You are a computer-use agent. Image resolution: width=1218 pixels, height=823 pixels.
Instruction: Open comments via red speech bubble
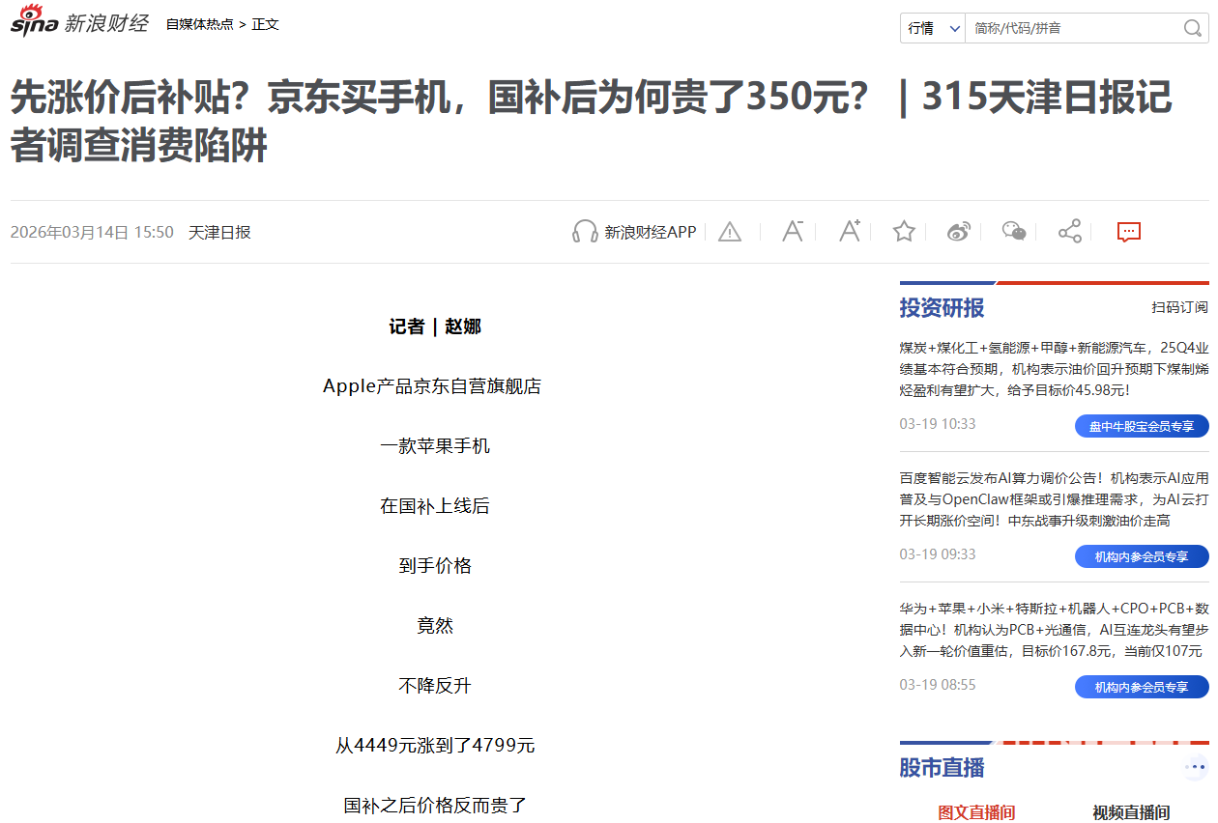(1128, 232)
